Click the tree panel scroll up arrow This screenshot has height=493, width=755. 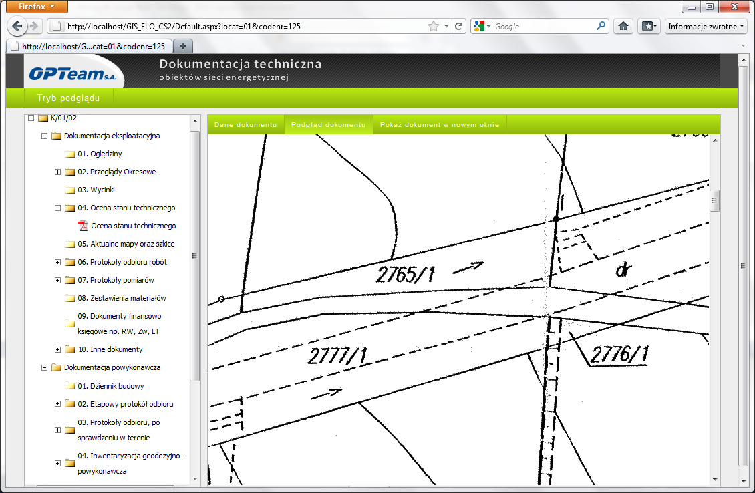195,121
